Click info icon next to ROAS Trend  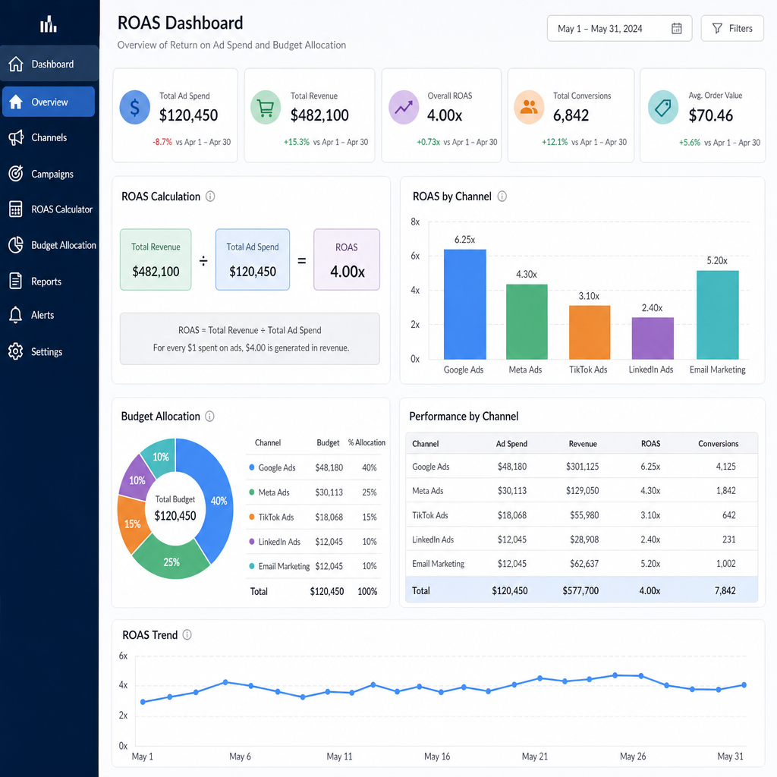(187, 635)
